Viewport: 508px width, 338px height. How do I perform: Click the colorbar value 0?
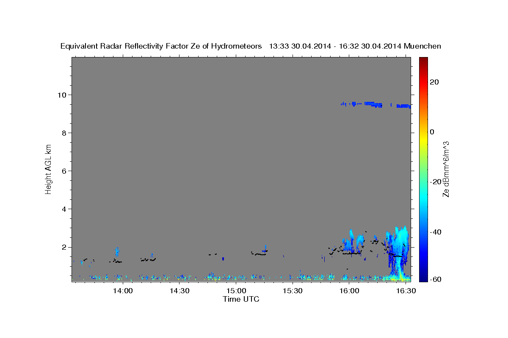click(432, 132)
